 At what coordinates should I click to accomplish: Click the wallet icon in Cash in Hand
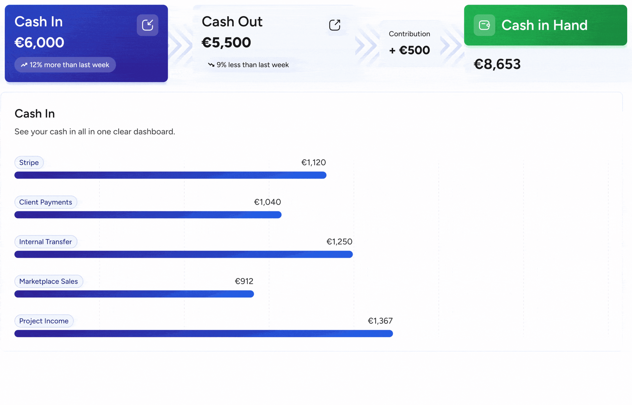click(x=484, y=25)
